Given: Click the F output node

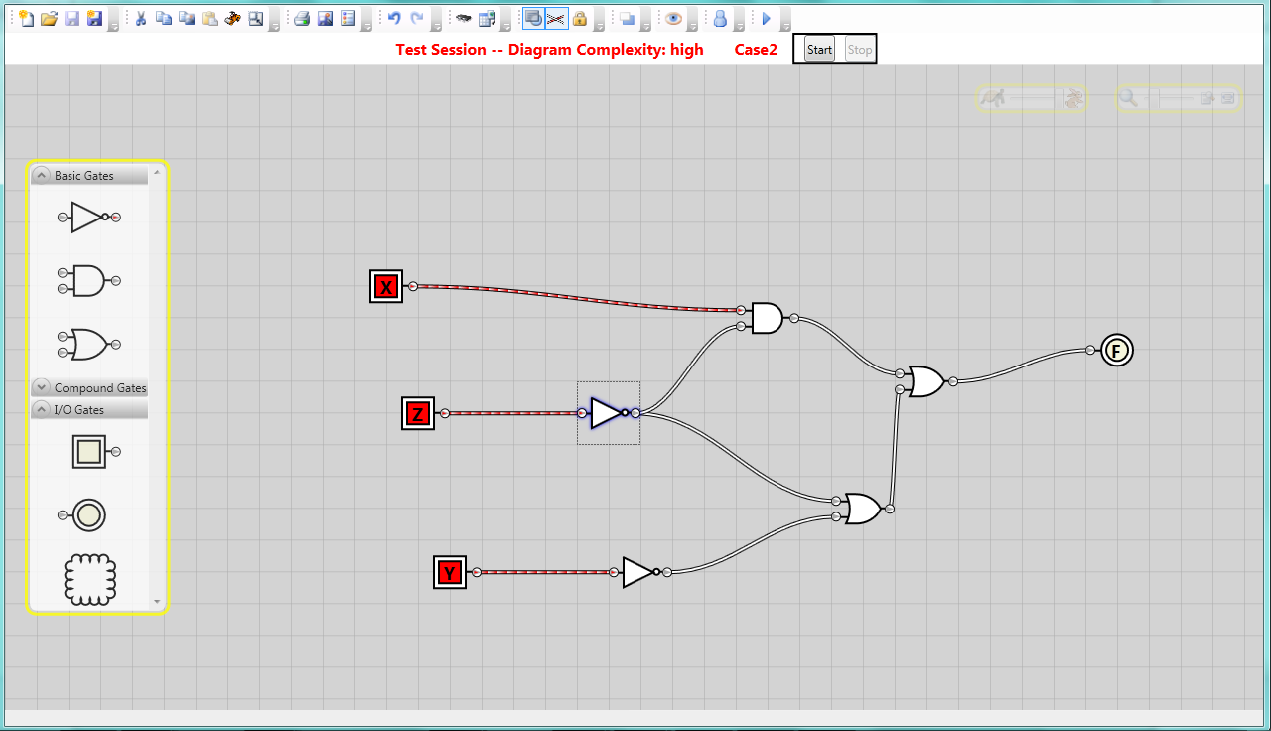Looking at the screenshot, I should (x=1116, y=350).
